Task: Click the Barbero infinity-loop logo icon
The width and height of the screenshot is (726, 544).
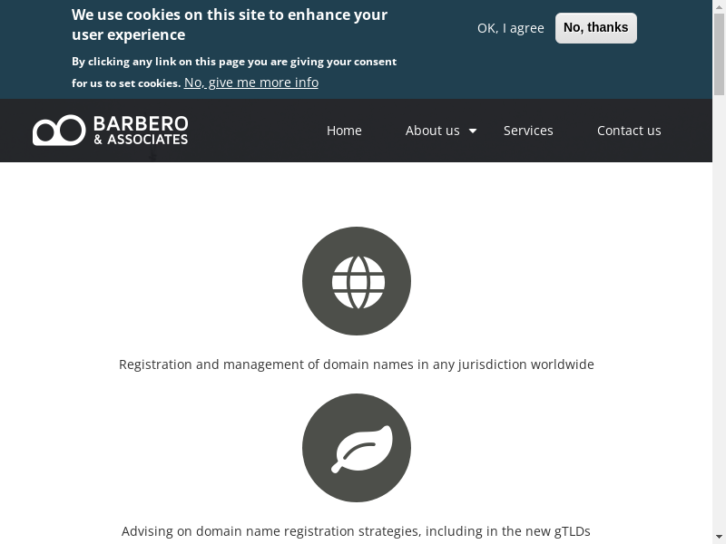Action: (x=59, y=131)
